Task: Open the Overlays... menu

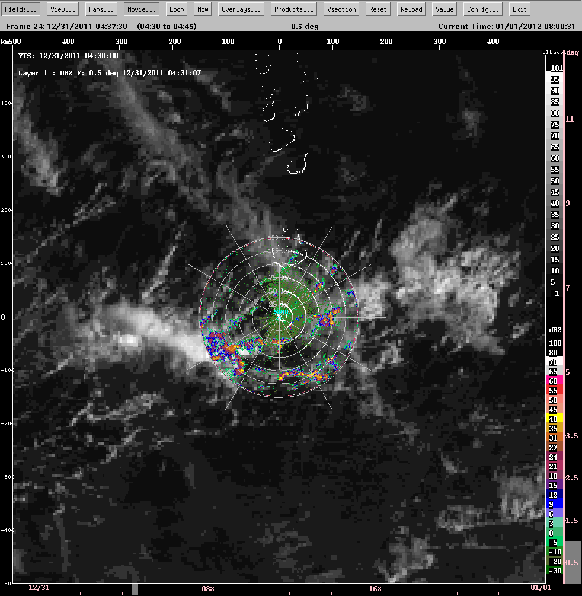Action: [x=242, y=9]
